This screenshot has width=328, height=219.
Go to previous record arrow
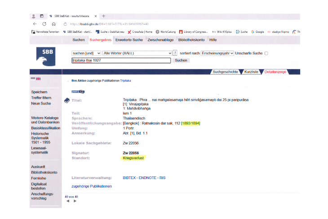coord(68,201)
